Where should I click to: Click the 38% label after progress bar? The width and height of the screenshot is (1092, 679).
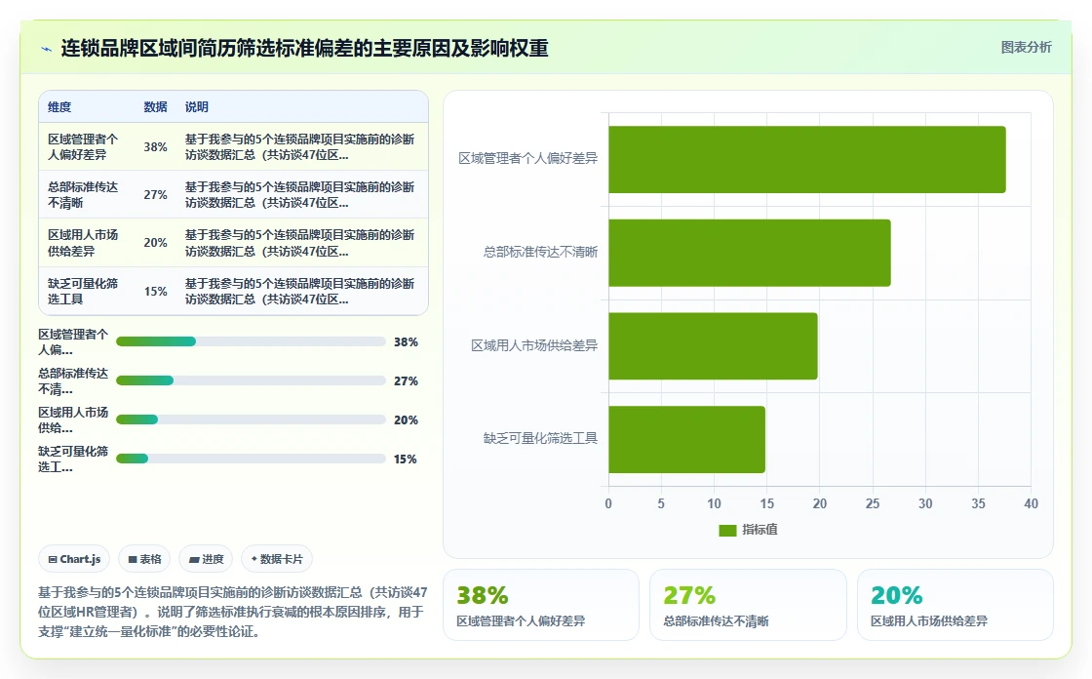406,342
